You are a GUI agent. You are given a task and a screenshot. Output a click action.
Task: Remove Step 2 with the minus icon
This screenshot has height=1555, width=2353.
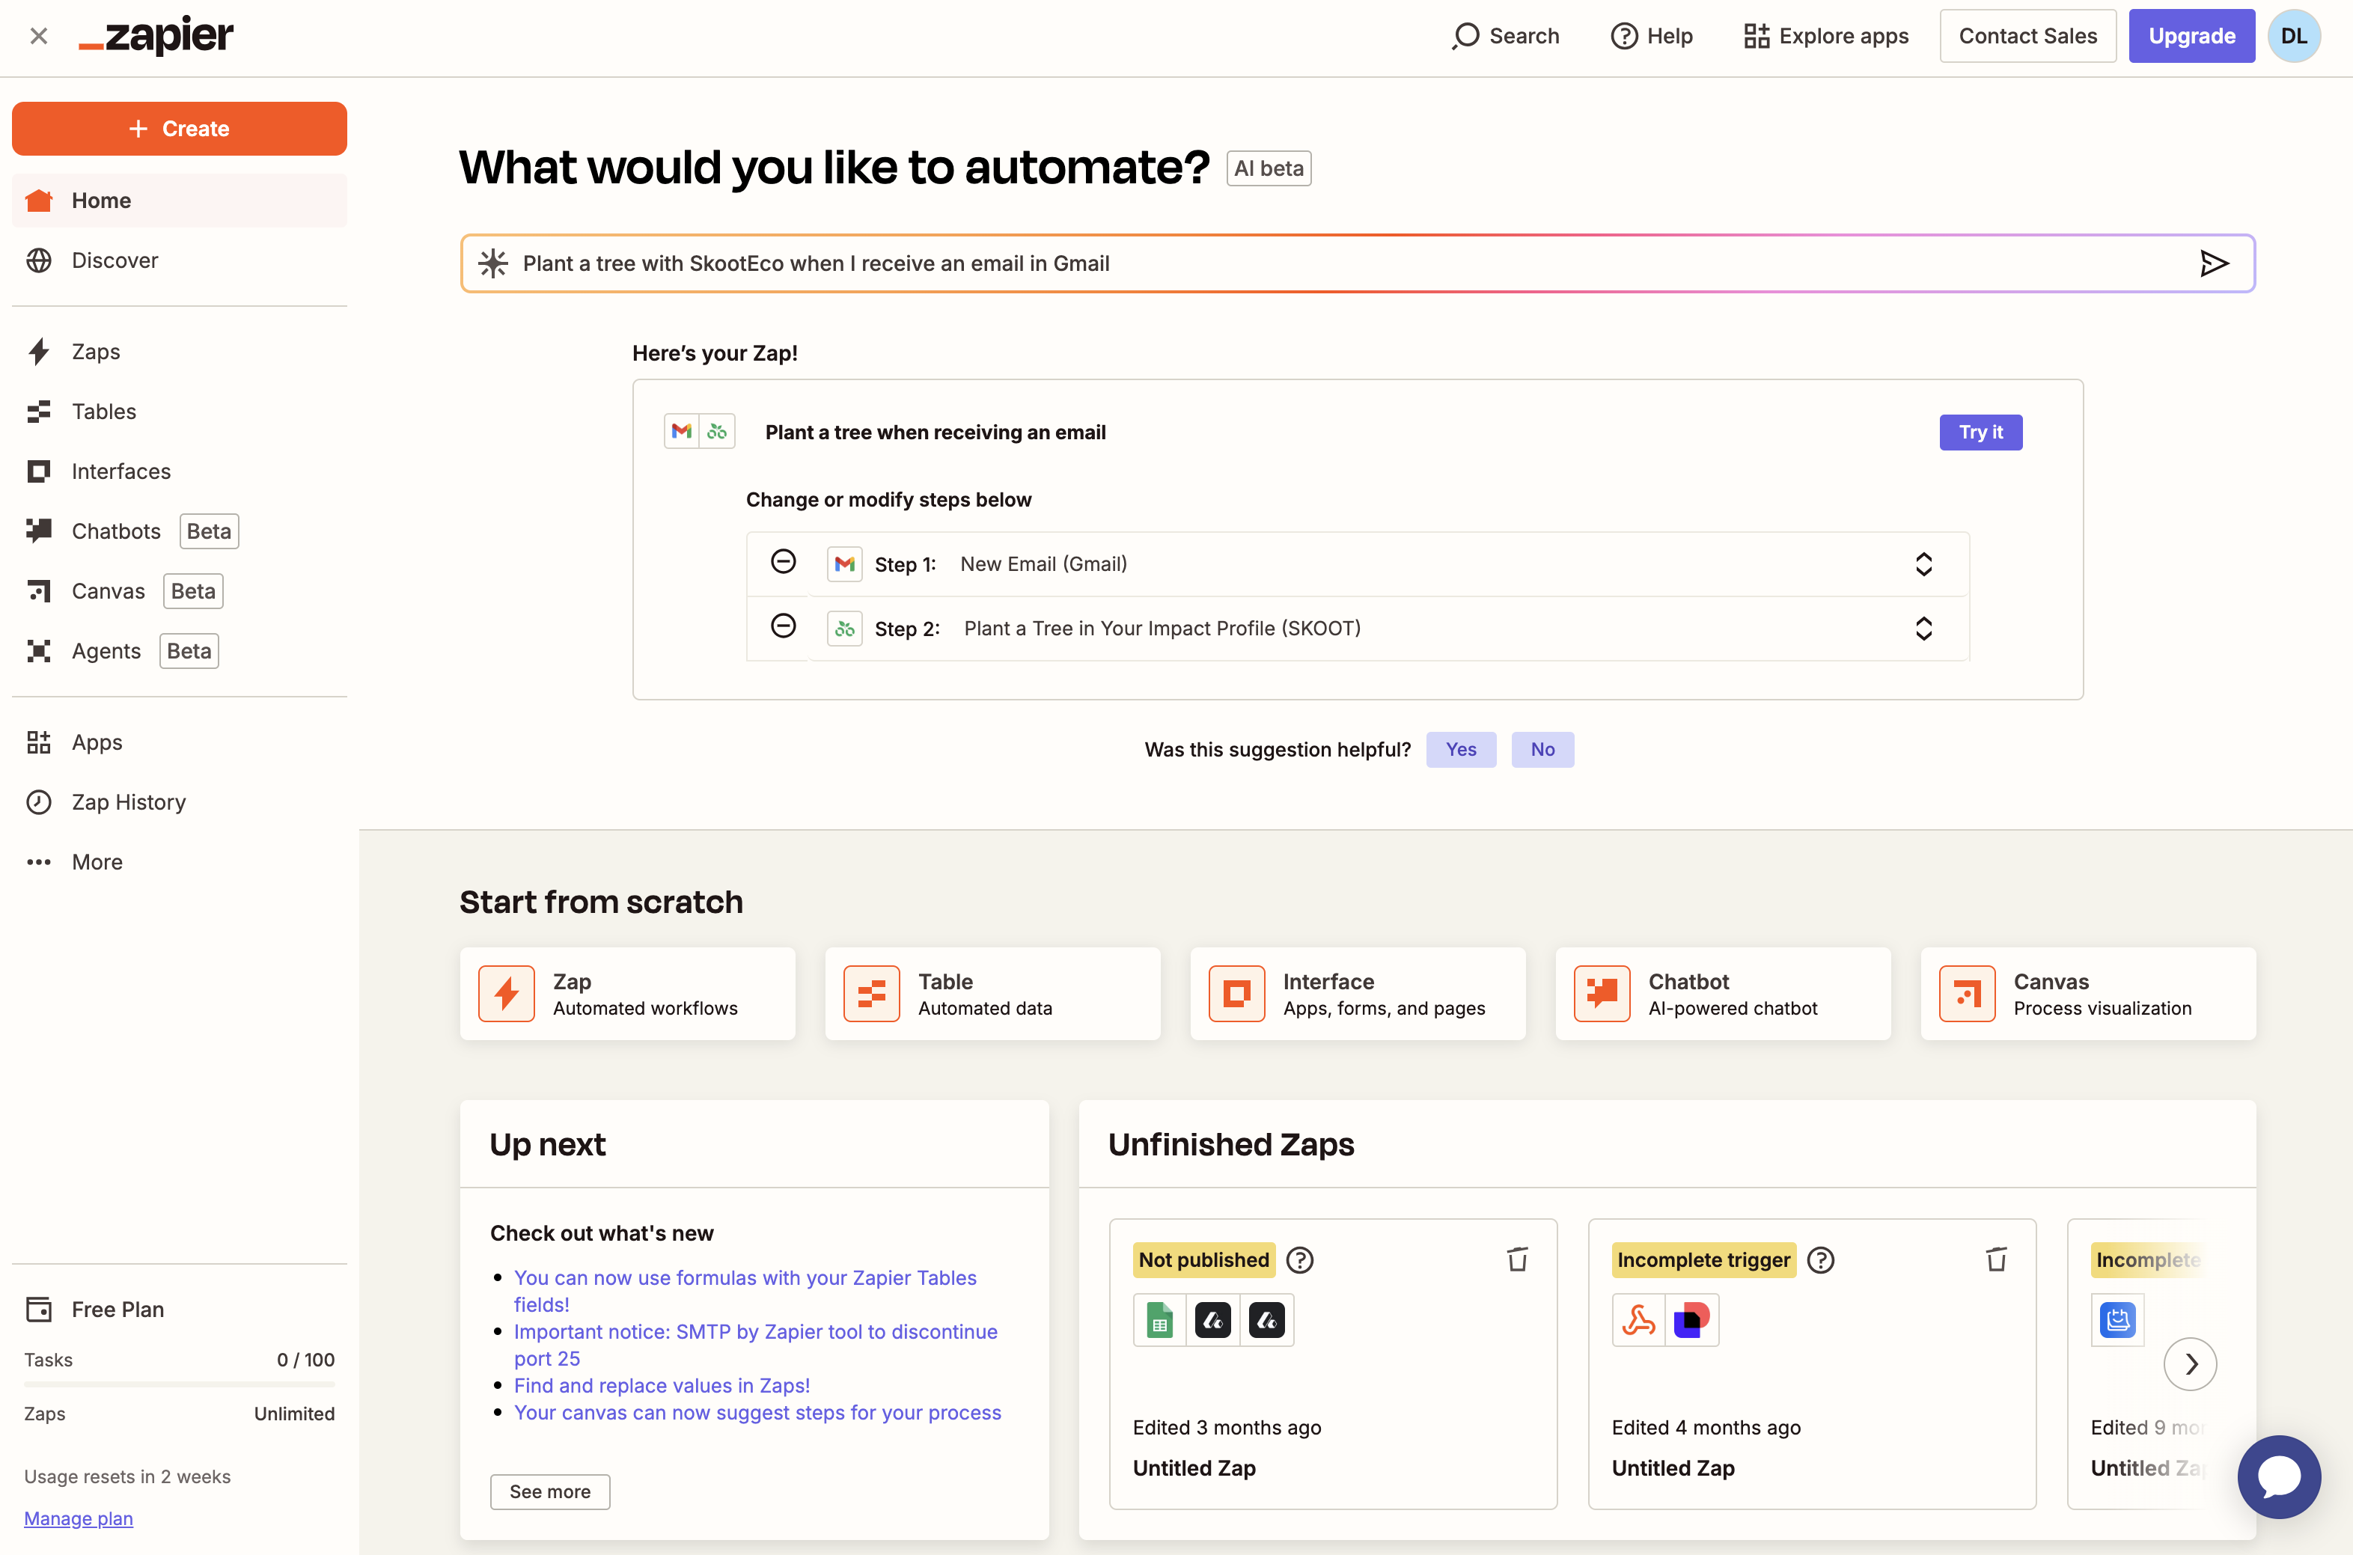(x=784, y=627)
